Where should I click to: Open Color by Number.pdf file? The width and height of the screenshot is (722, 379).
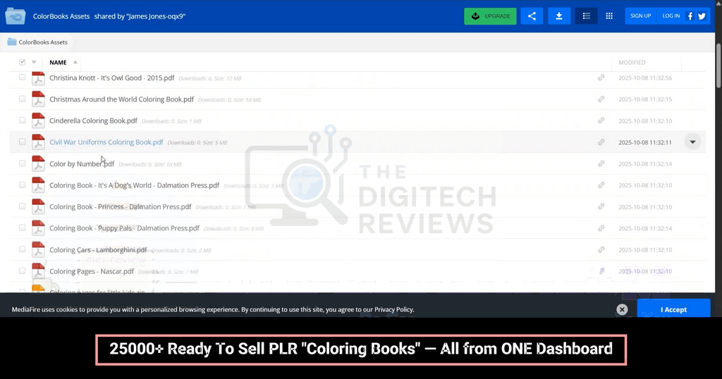[x=82, y=163]
